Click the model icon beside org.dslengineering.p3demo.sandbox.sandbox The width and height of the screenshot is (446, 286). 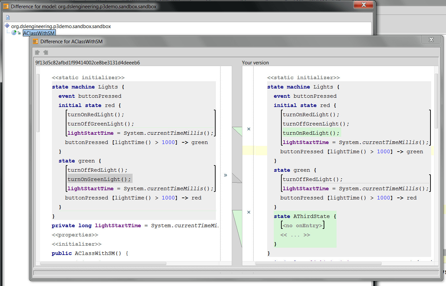(x=7, y=26)
